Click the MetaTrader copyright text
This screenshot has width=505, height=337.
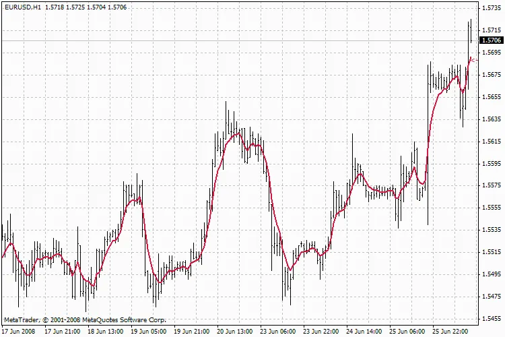(x=84, y=319)
